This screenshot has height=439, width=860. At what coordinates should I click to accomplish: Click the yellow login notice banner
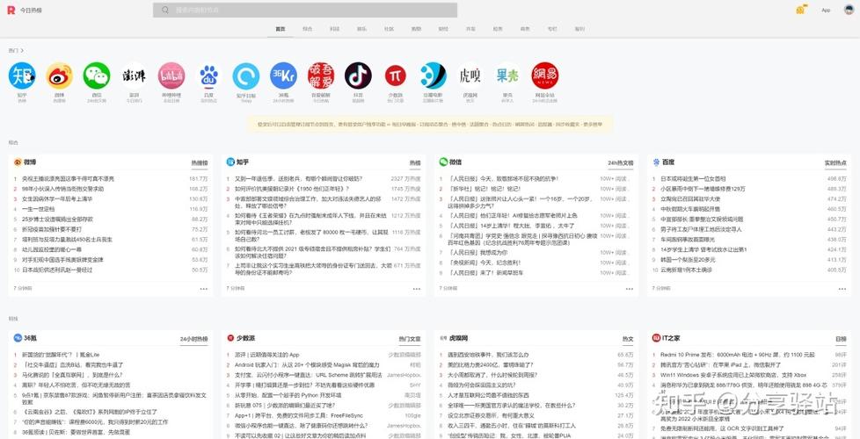(x=429, y=125)
